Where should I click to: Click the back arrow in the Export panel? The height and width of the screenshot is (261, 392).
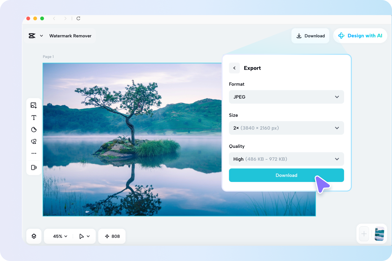(234, 68)
